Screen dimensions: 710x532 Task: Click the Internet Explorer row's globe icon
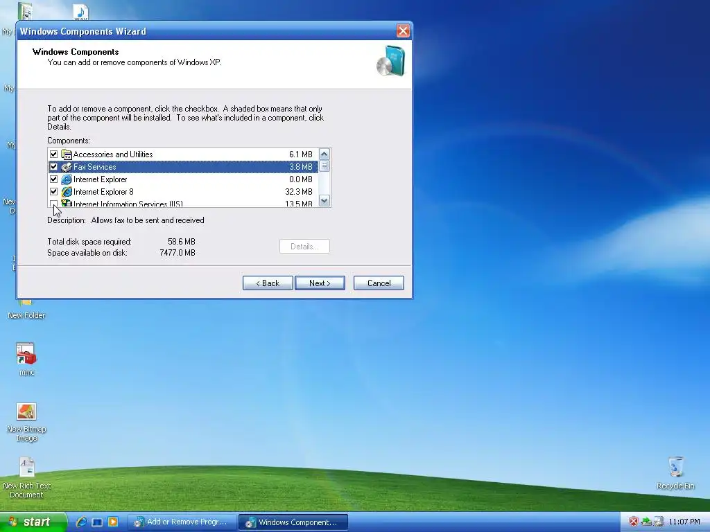point(67,179)
